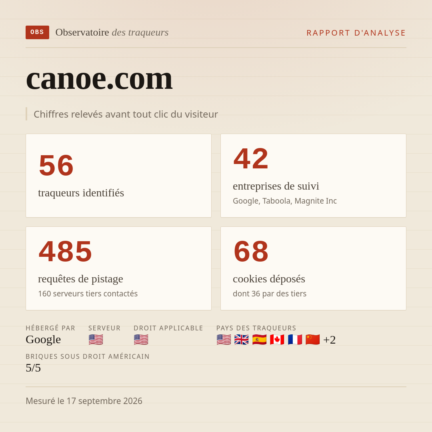Click the Google hosting value
Screen dimensions: 432x432
point(43,340)
